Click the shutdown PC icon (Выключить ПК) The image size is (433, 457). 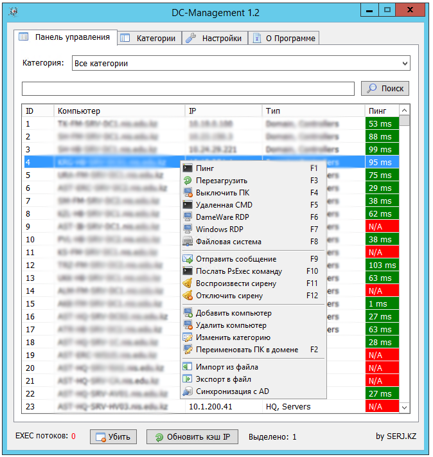click(188, 193)
